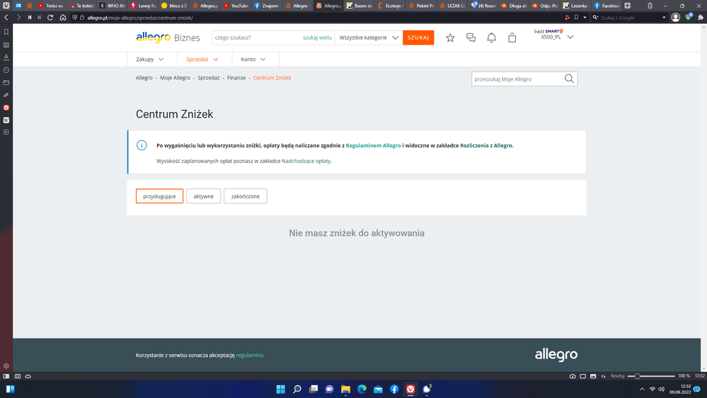Select the aktywne filter
This screenshot has height=398, width=707.
203,196
